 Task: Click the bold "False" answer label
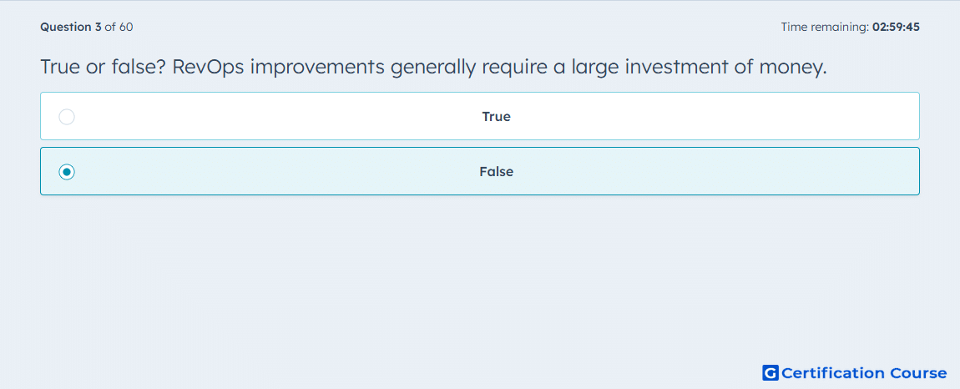tap(497, 172)
